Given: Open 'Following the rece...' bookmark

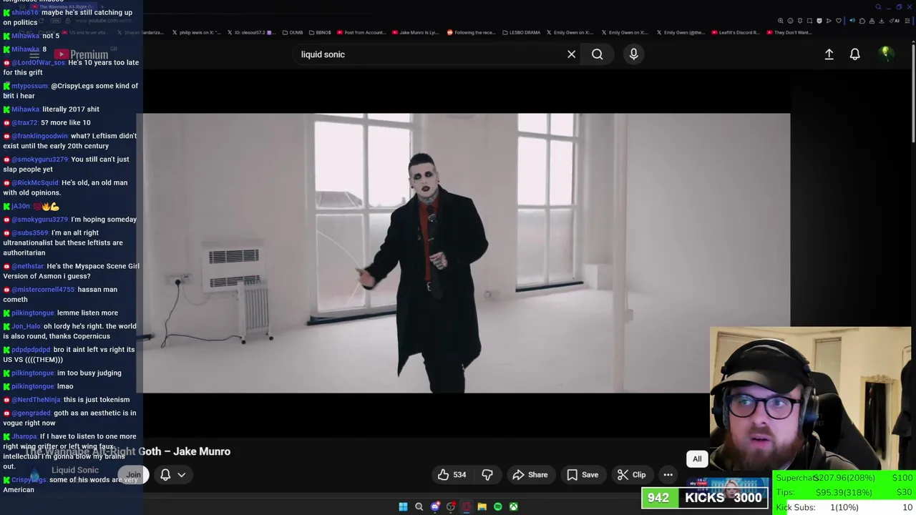Looking at the screenshot, I should click(x=471, y=33).
